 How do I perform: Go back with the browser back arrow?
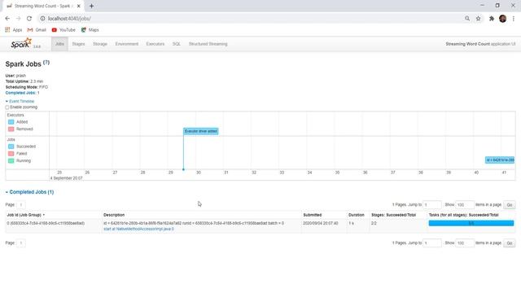click(7, 19)
